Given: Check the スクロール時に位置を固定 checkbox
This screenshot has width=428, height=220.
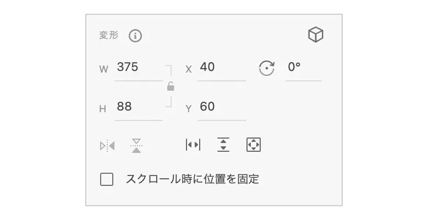Looking at the screenshot, I should pos(107,179).
